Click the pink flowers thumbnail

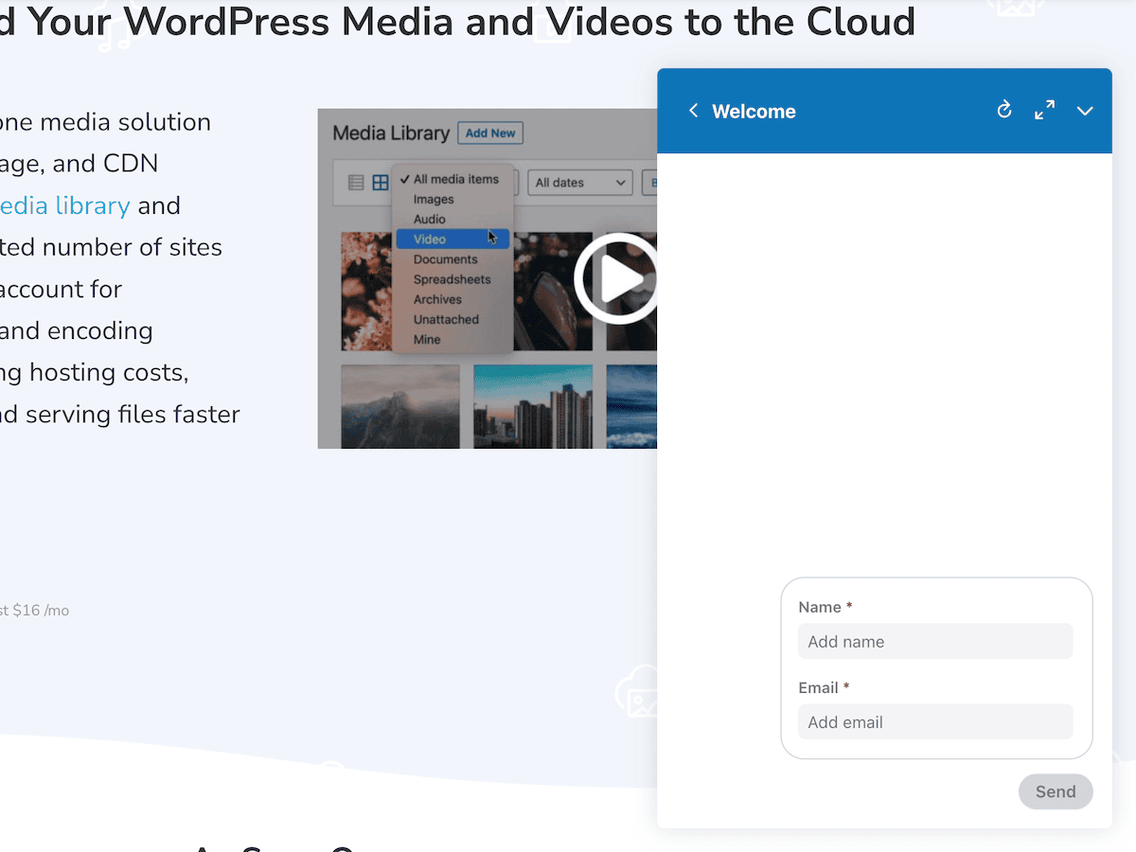pos(366,292)
